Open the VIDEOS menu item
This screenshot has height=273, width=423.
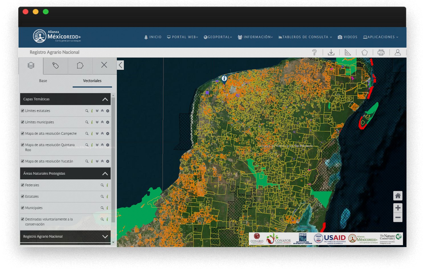[x=348, y=37]
